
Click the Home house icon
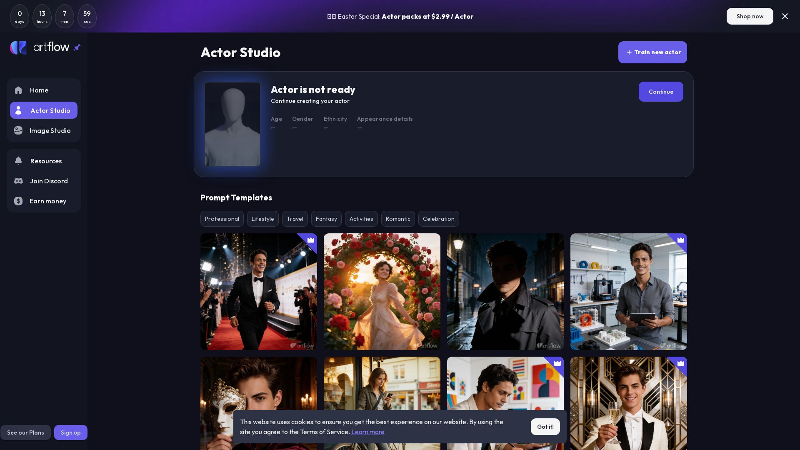pyautogui.click(x=18, y=90)
